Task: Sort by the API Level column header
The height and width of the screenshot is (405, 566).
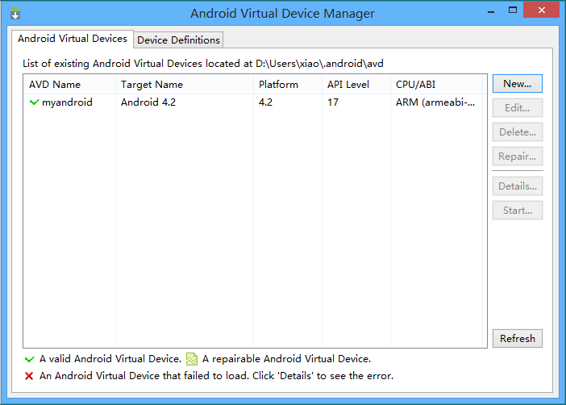Action: click(x=356, y=85)
